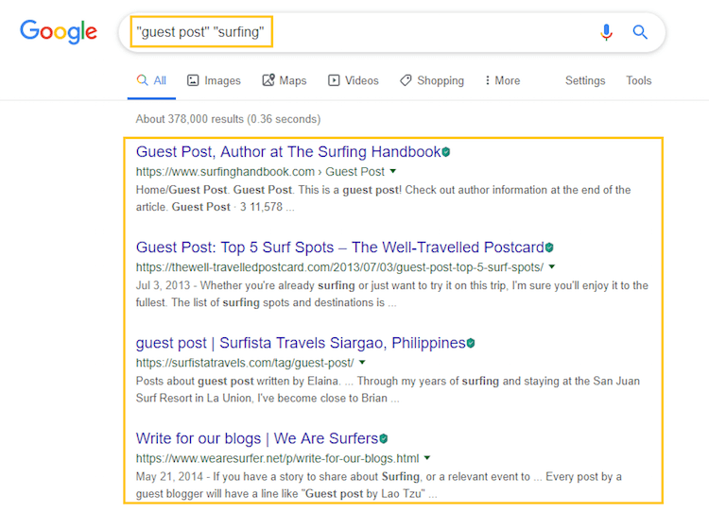This screenshot has height=512, width=709.
Task: Open the Maps search tab
Action: click(x=285, y=80)
